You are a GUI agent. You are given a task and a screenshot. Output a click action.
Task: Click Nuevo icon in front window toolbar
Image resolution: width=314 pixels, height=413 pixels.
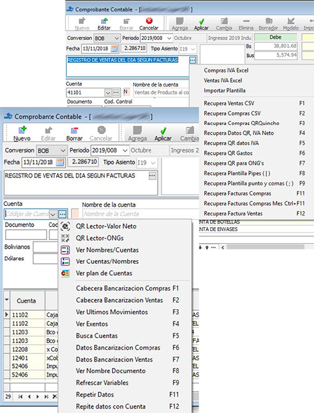click(x=22, y=130)
